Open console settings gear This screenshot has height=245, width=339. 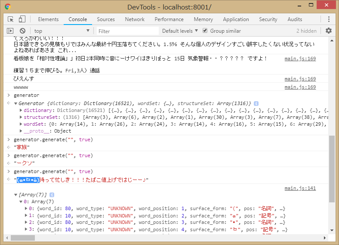coord(329,31)
